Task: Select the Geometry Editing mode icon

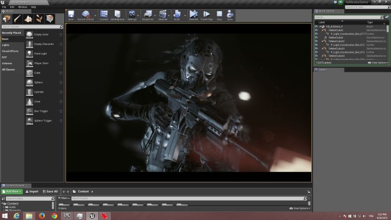Action: pos(50,19)
